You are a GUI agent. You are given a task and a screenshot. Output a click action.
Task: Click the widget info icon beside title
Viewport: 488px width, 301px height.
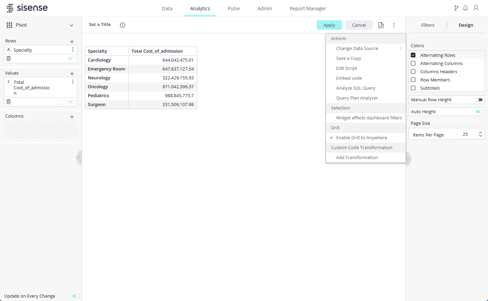(122, 25)
